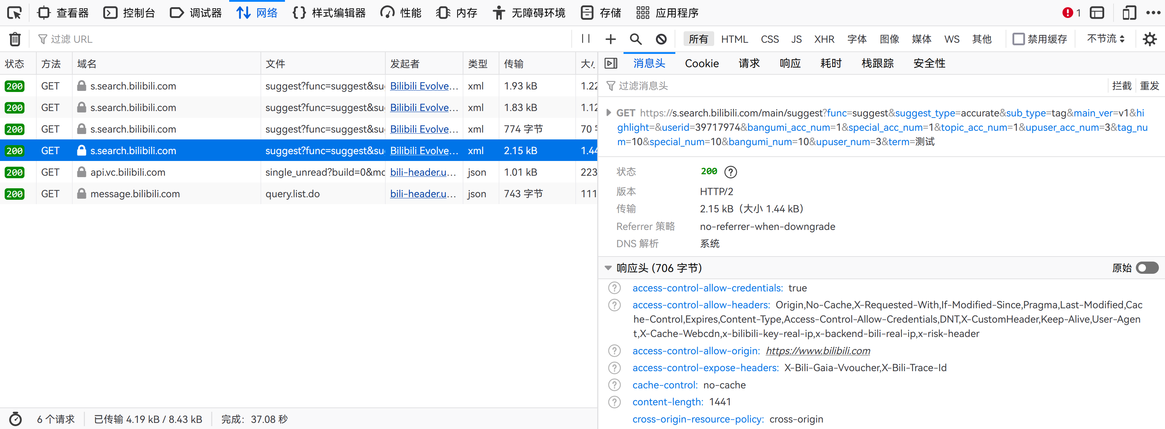
Task: Pause network traffic recording
Action: click(x=585, y=39)
